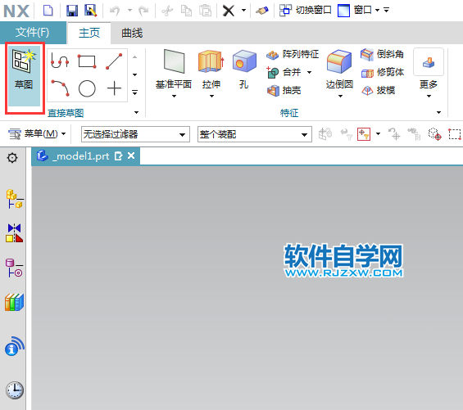Open the info broadcast sidebar icon

pos(15,346)
